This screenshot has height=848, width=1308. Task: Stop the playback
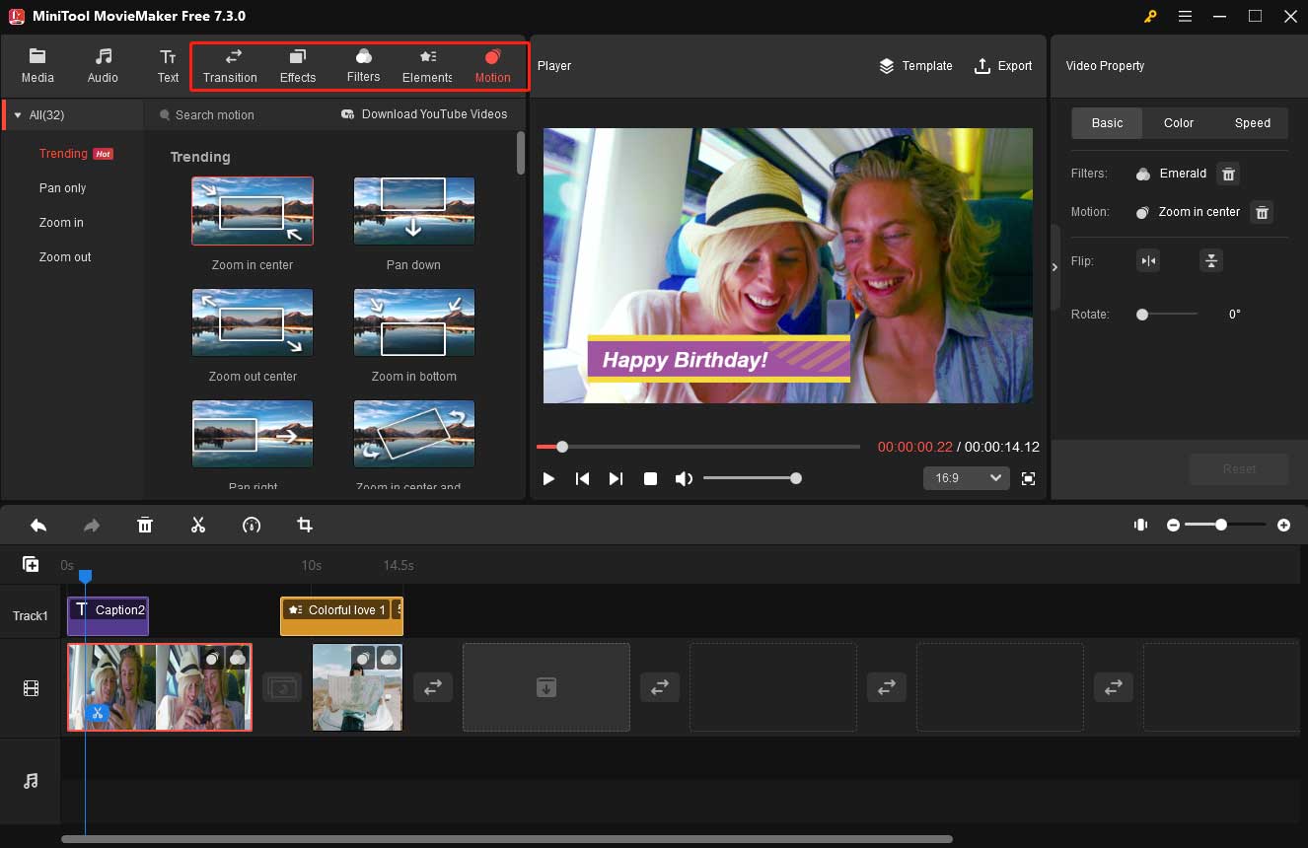[x=650, y=478]
